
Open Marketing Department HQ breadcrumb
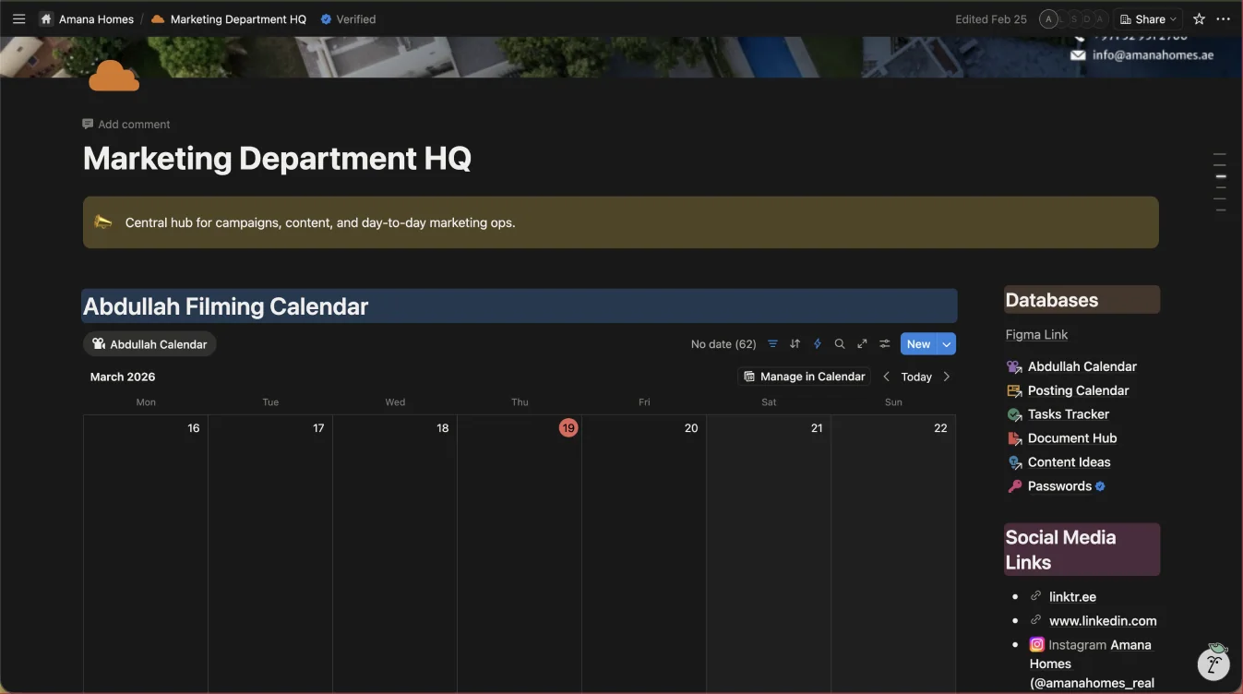click(238, 18)
